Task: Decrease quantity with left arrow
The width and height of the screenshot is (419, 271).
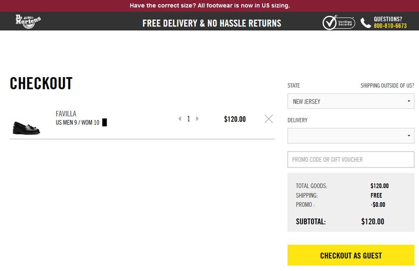Action: coord(180,119)
